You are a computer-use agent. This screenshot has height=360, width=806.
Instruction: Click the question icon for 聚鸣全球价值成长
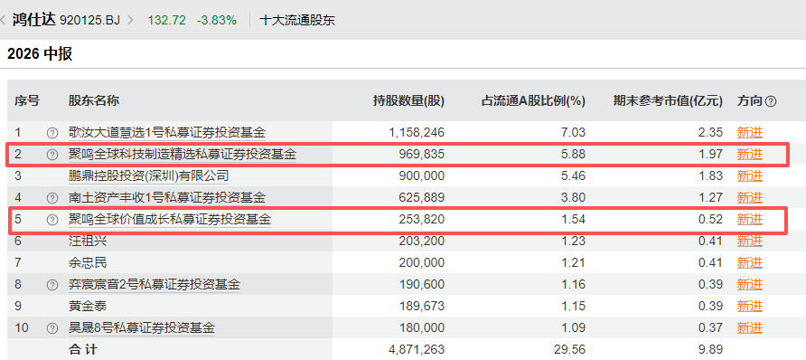[52, 220]
